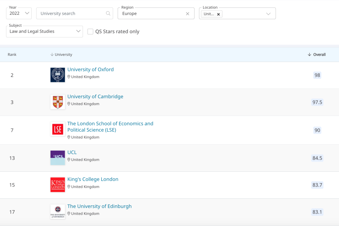Click the University of Cambridge shield logo
This screenshot has height=226, width=339.
pos(57,102)
